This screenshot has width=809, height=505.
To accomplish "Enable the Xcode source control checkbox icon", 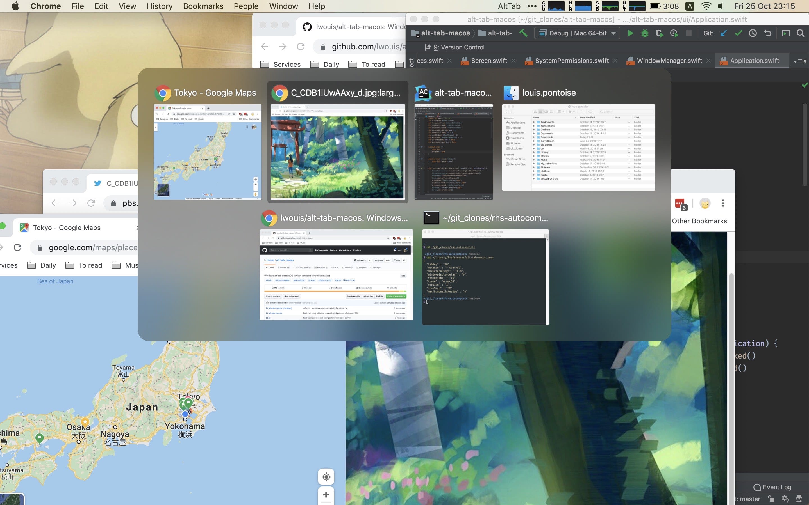I will (x=738, y=33).
